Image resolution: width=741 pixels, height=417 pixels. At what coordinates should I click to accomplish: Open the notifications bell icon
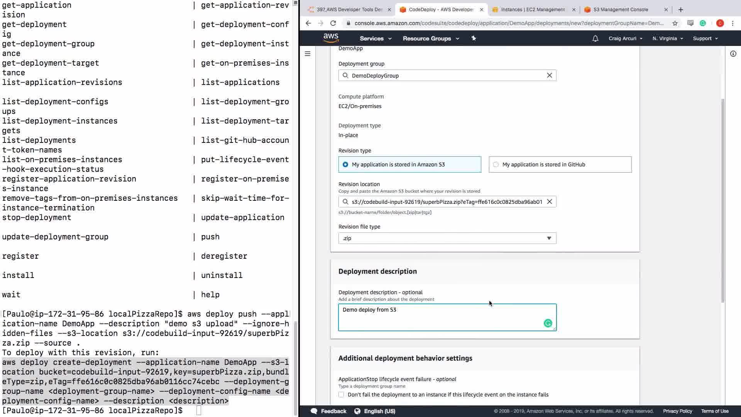[x=595, y=38]
